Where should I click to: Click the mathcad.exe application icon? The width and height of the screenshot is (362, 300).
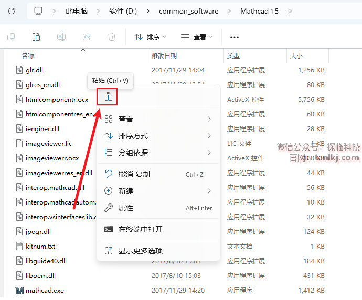click(x=19, y=291)
